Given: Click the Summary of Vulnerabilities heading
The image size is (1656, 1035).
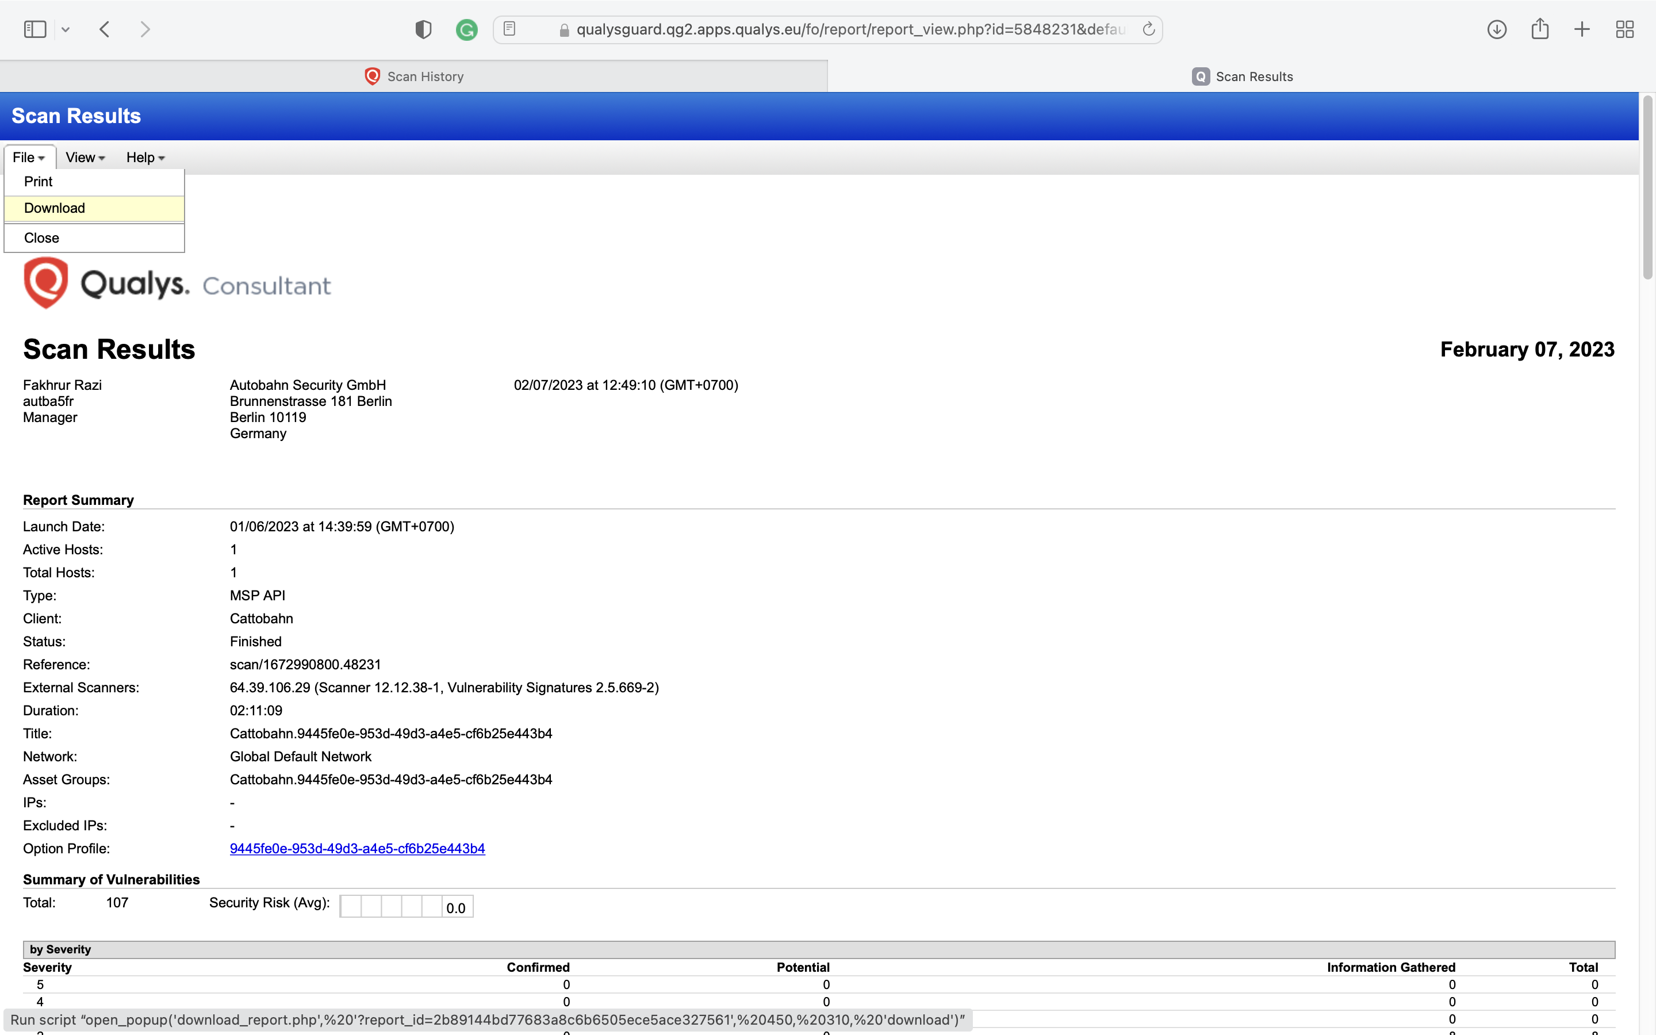Looking at the screenshot, I should pyautogui.click(x=111, y=880).
